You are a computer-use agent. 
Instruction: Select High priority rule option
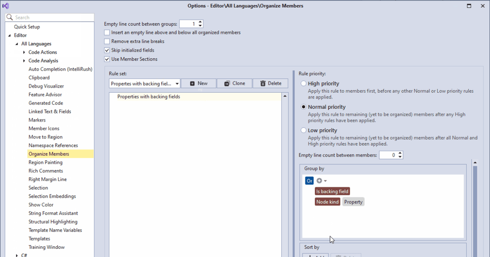(x=303, y=84)
